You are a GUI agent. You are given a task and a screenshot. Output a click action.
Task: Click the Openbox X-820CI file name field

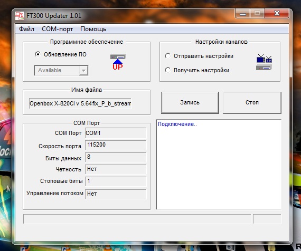coord(80,103)
